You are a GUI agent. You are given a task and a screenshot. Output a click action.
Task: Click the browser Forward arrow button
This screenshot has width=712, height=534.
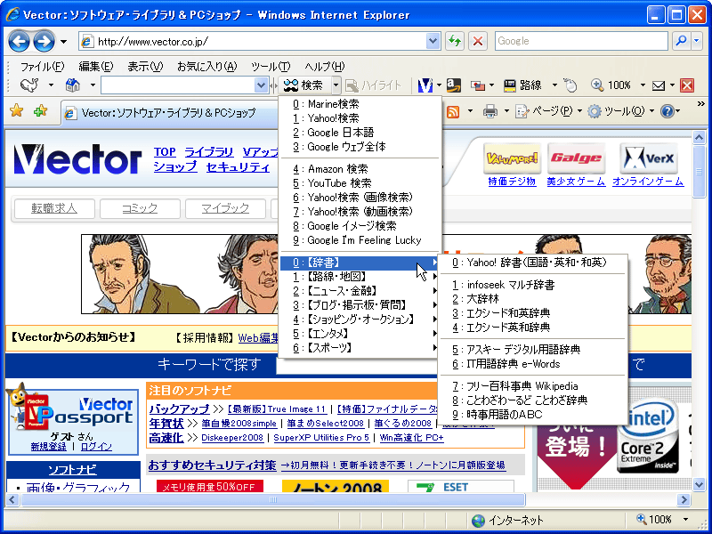[44, 41]
